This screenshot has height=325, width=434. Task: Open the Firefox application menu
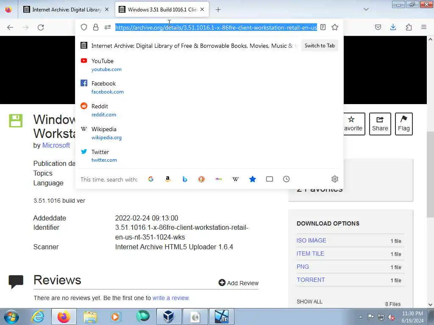tap(424, 27)
